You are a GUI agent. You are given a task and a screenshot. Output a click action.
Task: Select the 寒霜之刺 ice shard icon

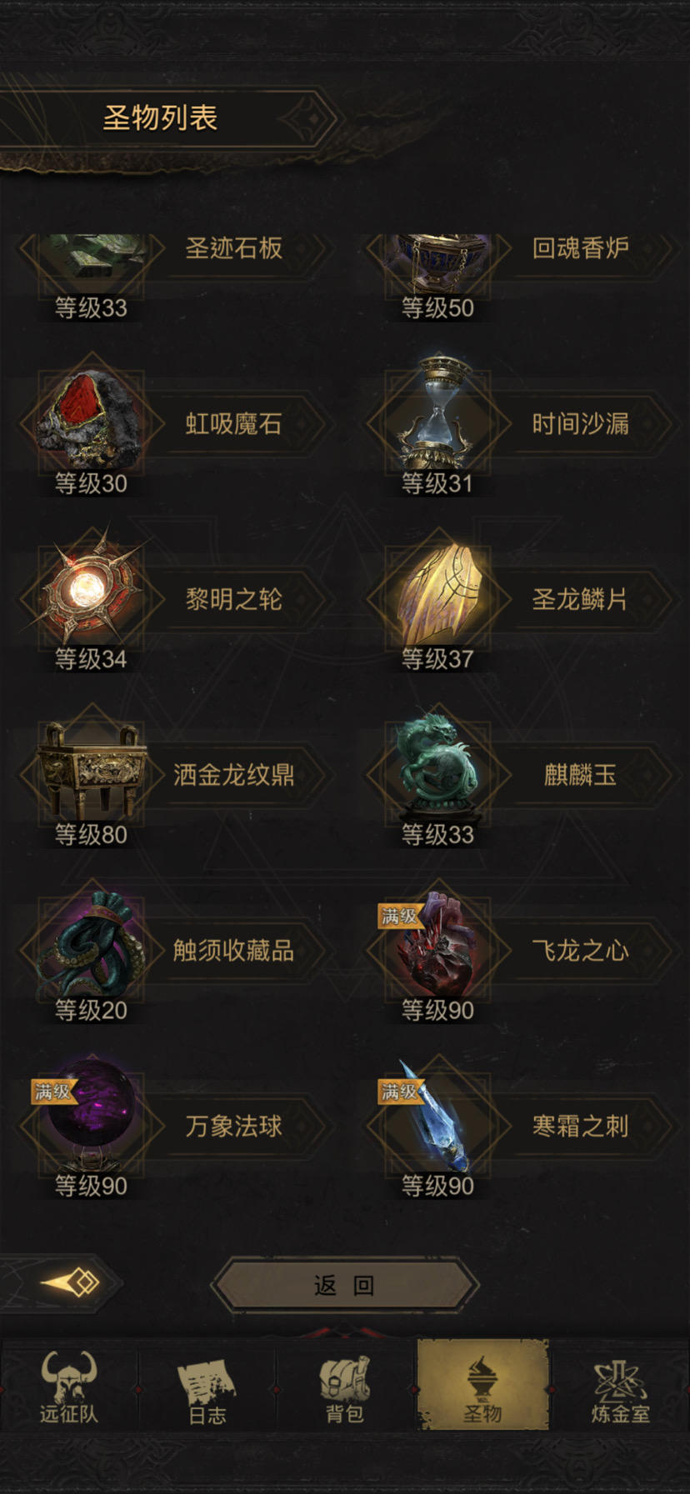coord(437,1117)
